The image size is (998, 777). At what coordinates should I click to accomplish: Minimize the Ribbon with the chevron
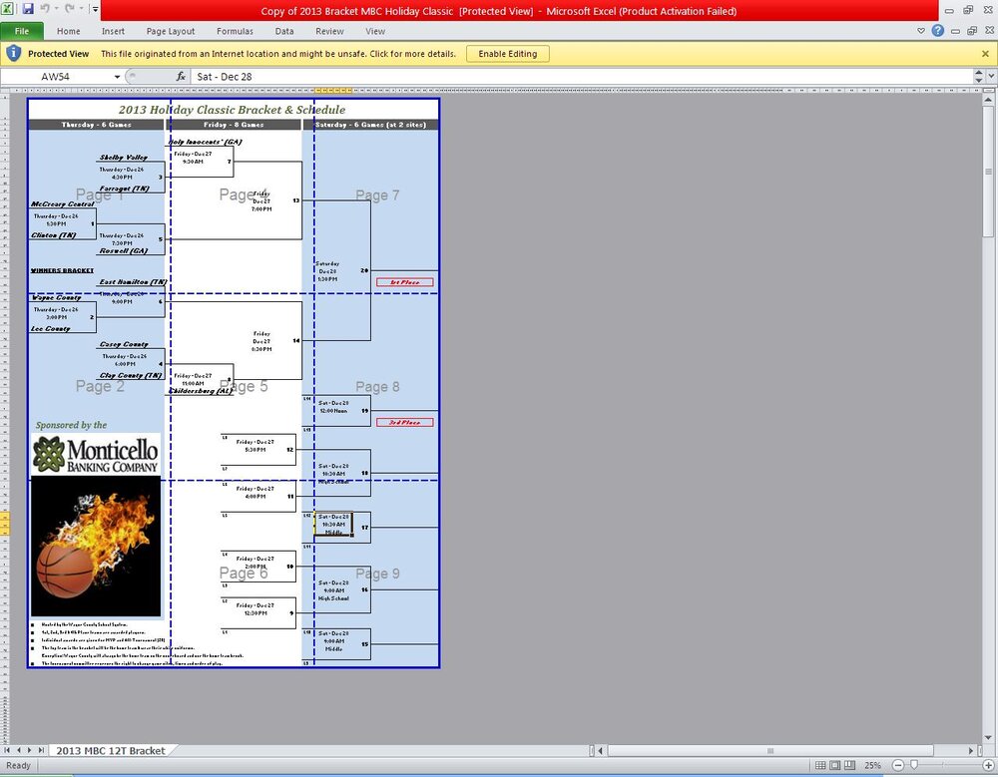(x=921, y=31)
